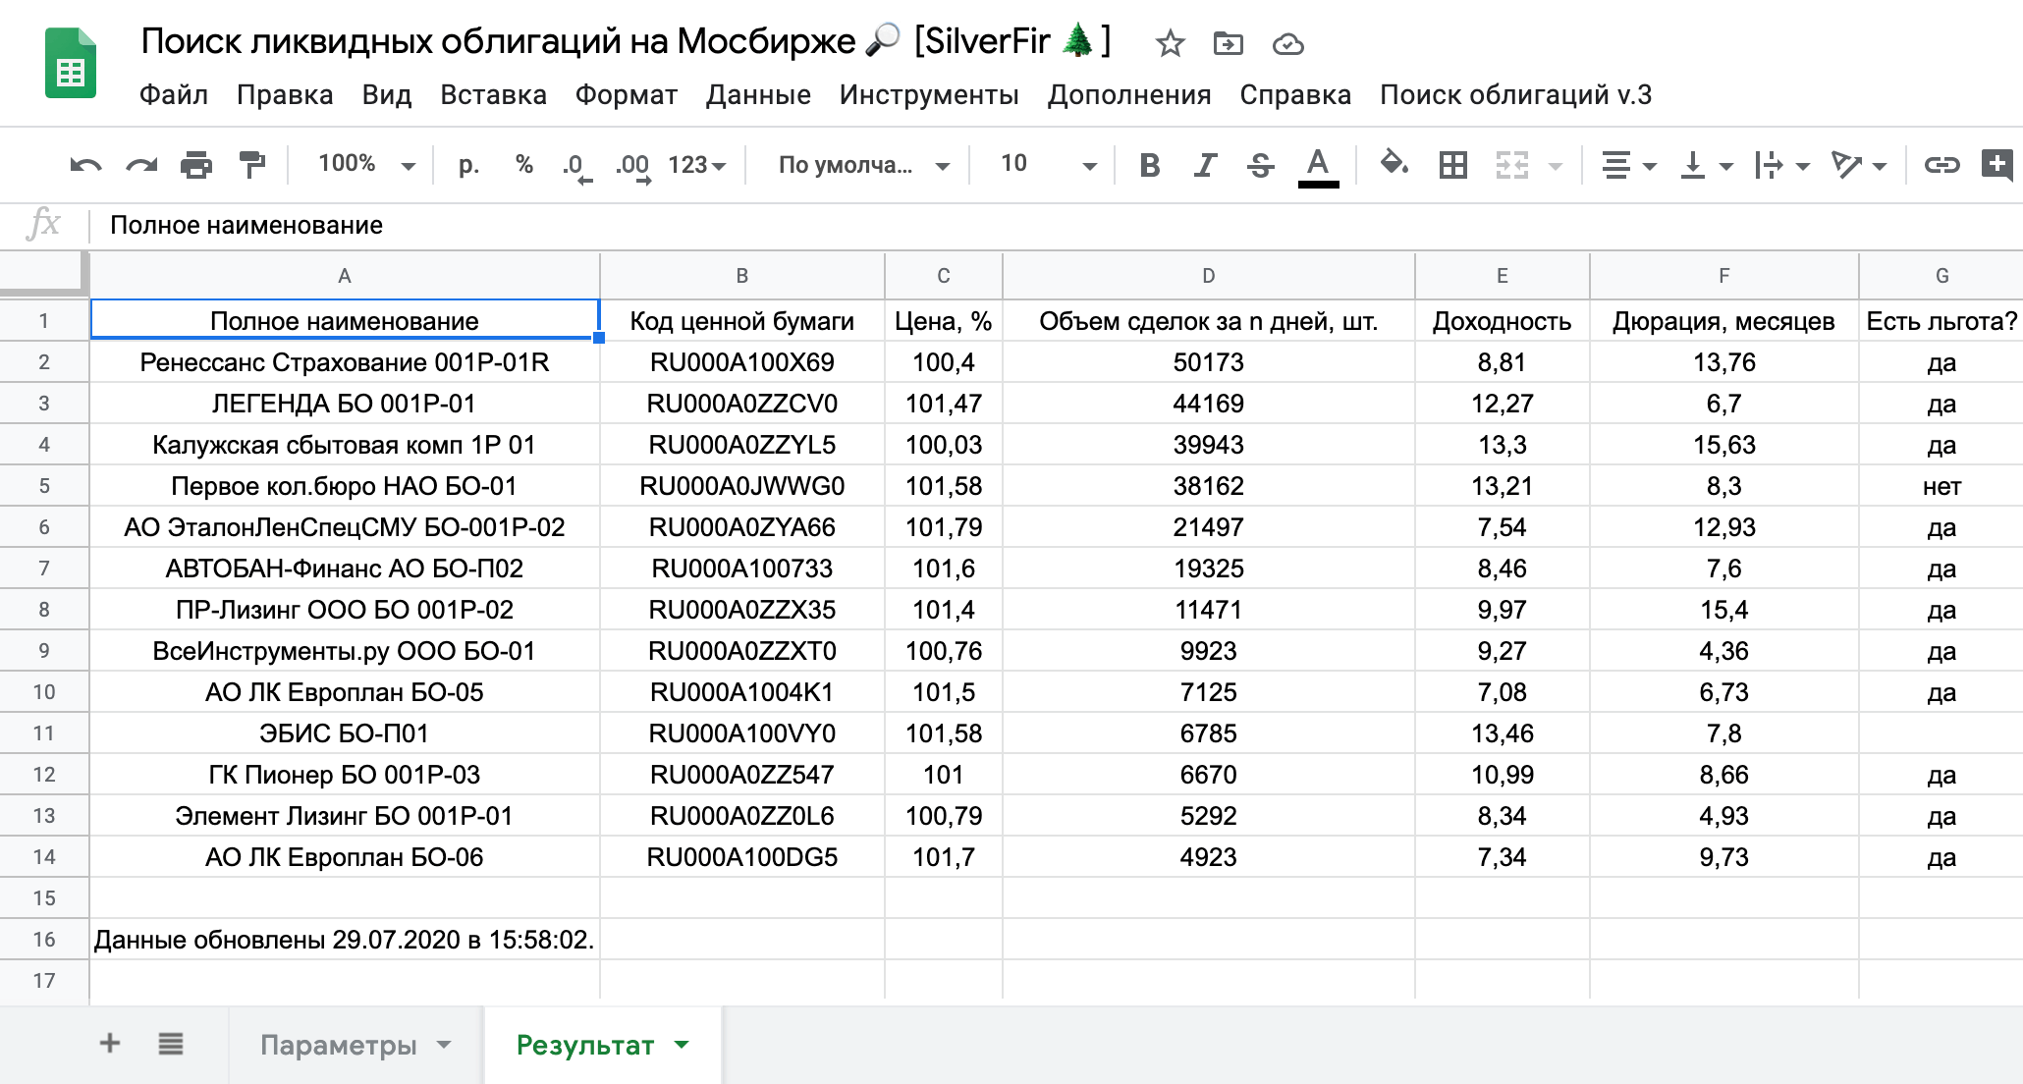The height and width of the screenshot is (1084, 2023).
Task: Open the text color picker
Action: 1318,166
